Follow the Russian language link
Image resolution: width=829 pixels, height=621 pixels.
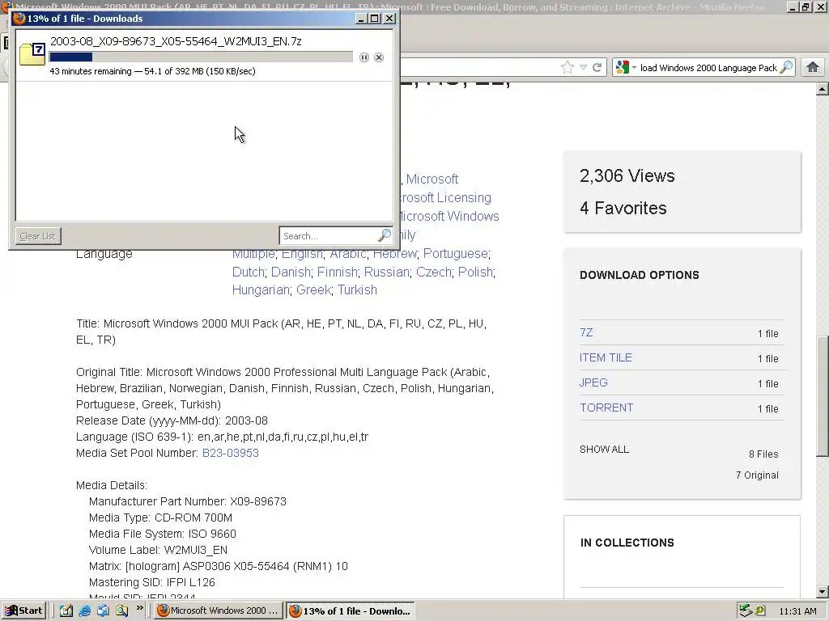click(386, 272)
